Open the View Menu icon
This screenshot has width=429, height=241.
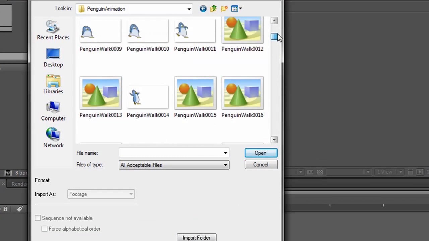click(x=235, y=9)
